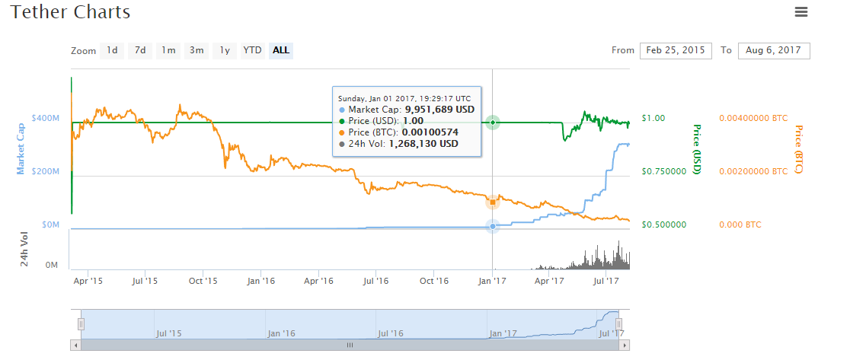The width and height of the screenshot is (850, 363).
Task: Click the 24h Vol axis label
Action: [24, 250]
